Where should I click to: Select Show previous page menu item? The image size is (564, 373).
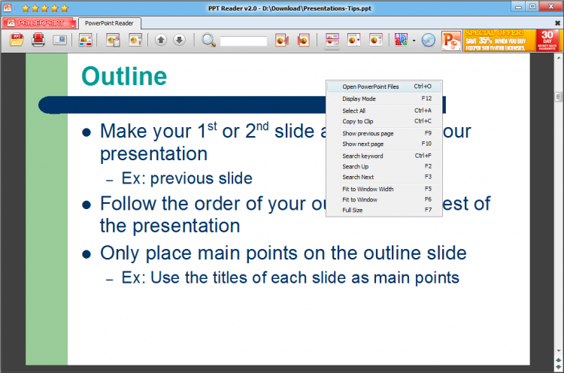[x=384, y=133]
